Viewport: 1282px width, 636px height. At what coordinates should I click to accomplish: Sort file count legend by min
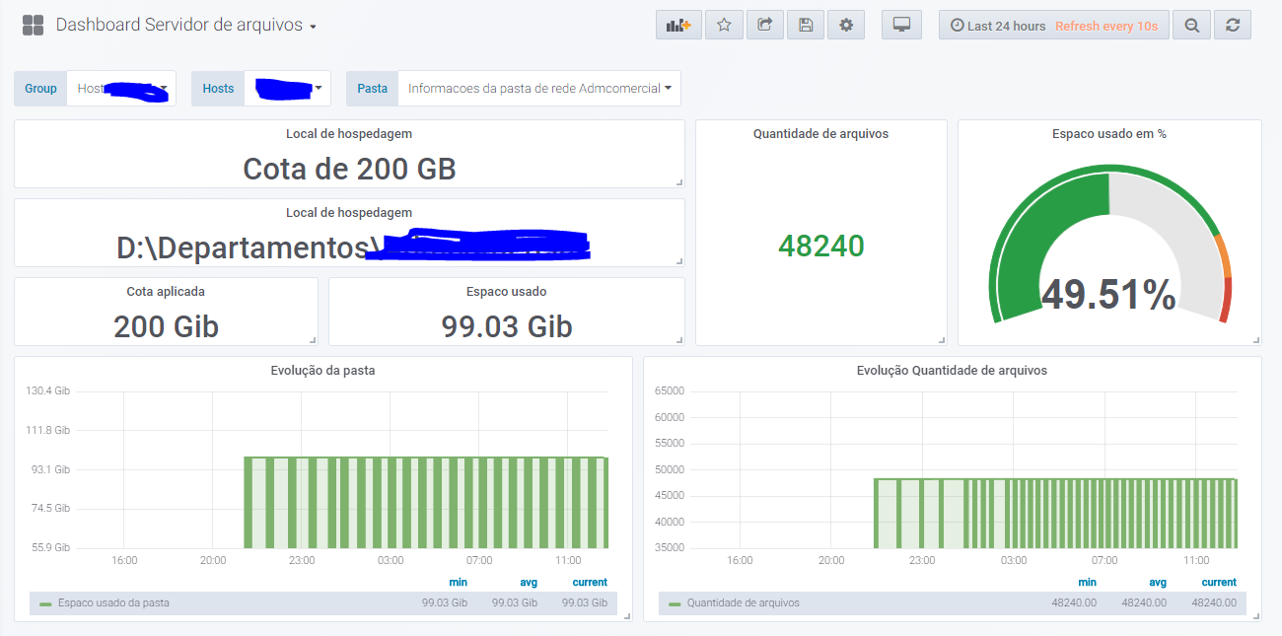(x=1087, y=583)
